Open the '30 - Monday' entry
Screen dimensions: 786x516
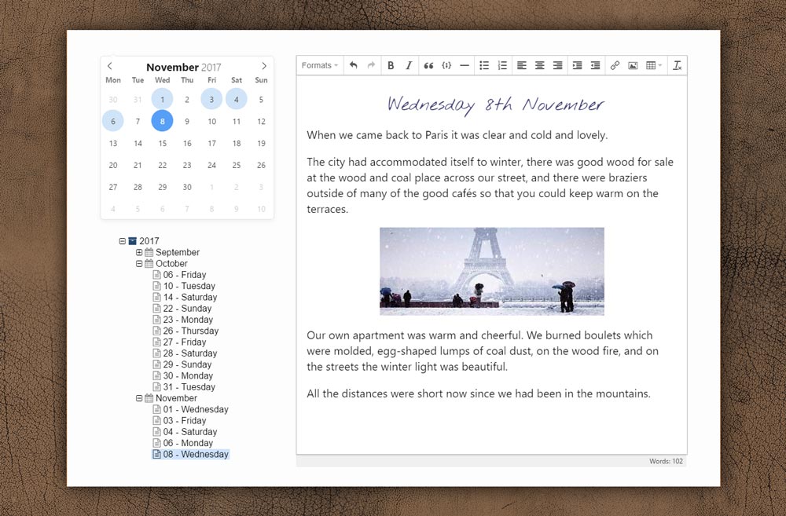coord(183,375)
